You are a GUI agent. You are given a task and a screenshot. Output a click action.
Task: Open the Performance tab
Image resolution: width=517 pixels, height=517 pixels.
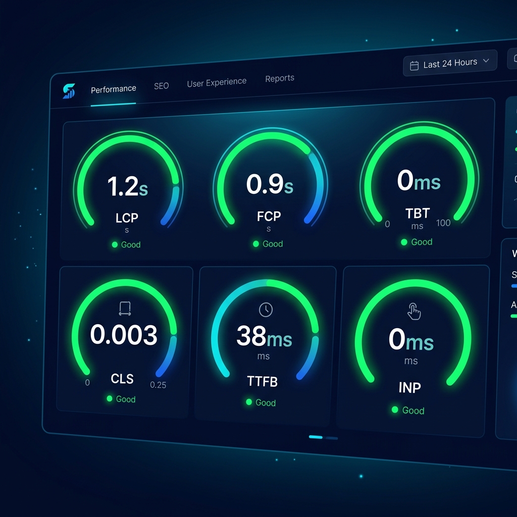click(x=114, y=89)
